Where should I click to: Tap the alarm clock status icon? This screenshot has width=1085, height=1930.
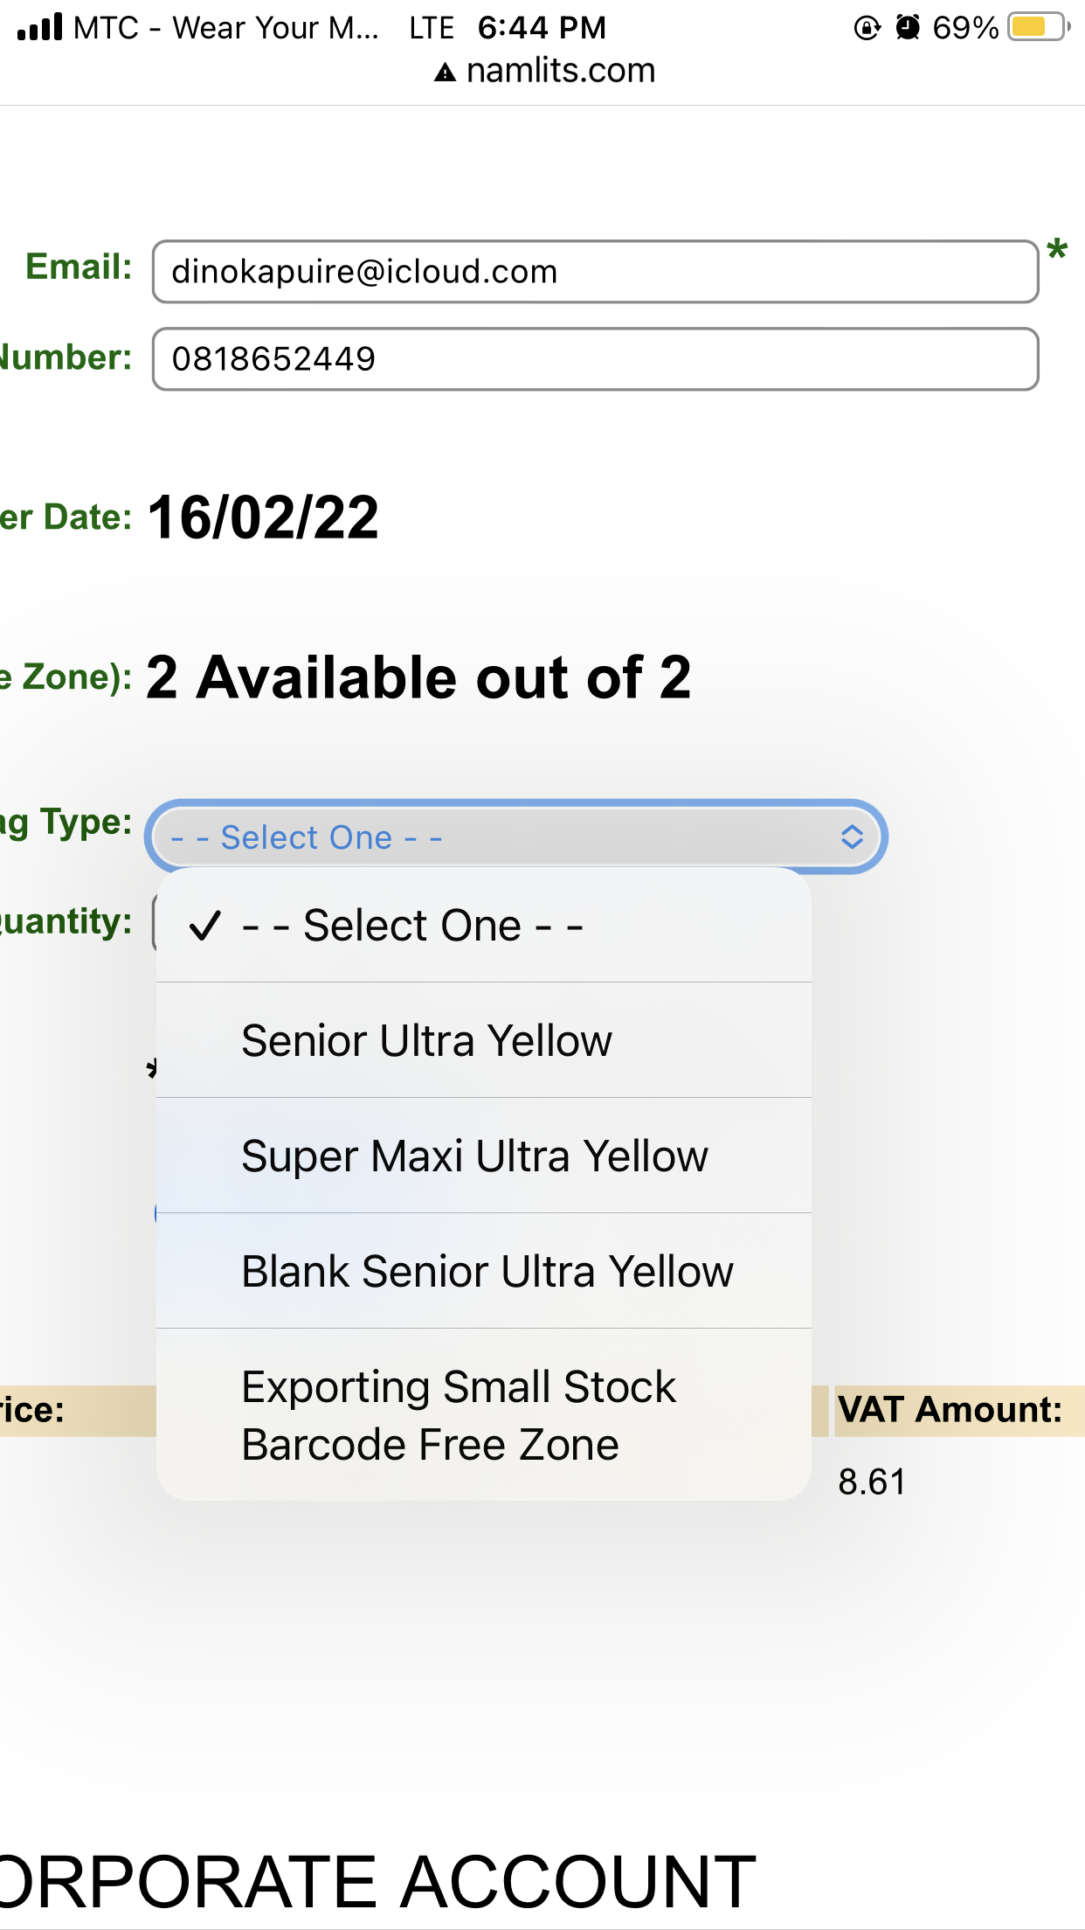(909, 28)
